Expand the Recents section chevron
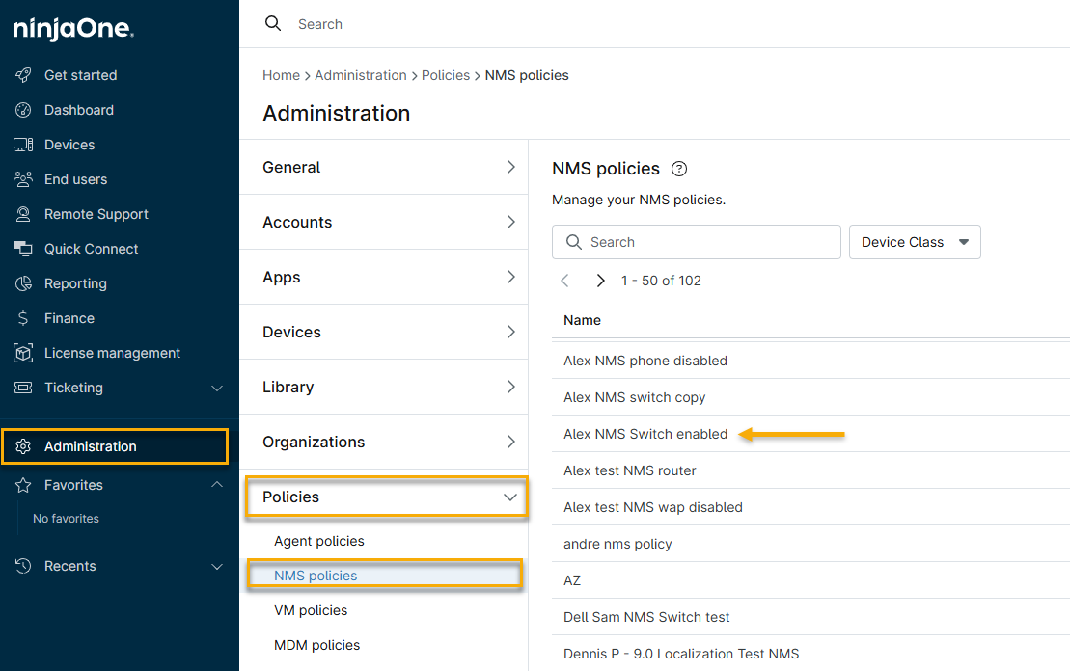Viewport: 1070px width, 671px height. coord(217,567)
